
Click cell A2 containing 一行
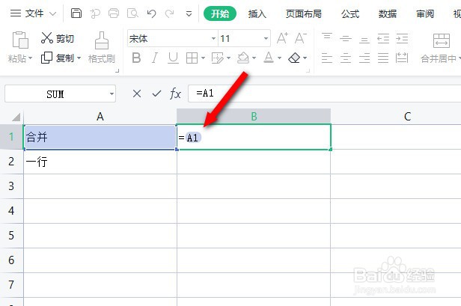click(x=100, y=162)
